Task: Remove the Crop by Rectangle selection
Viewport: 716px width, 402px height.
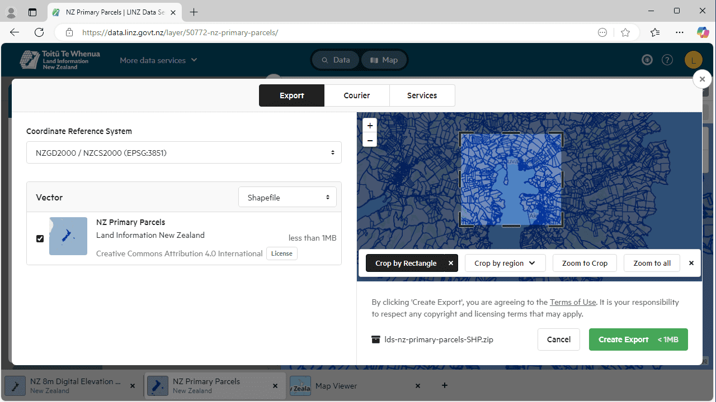Action: pyautogui.click(x=450, y=263)
